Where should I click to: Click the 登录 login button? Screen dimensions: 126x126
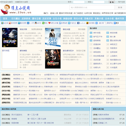pos(112,2)
